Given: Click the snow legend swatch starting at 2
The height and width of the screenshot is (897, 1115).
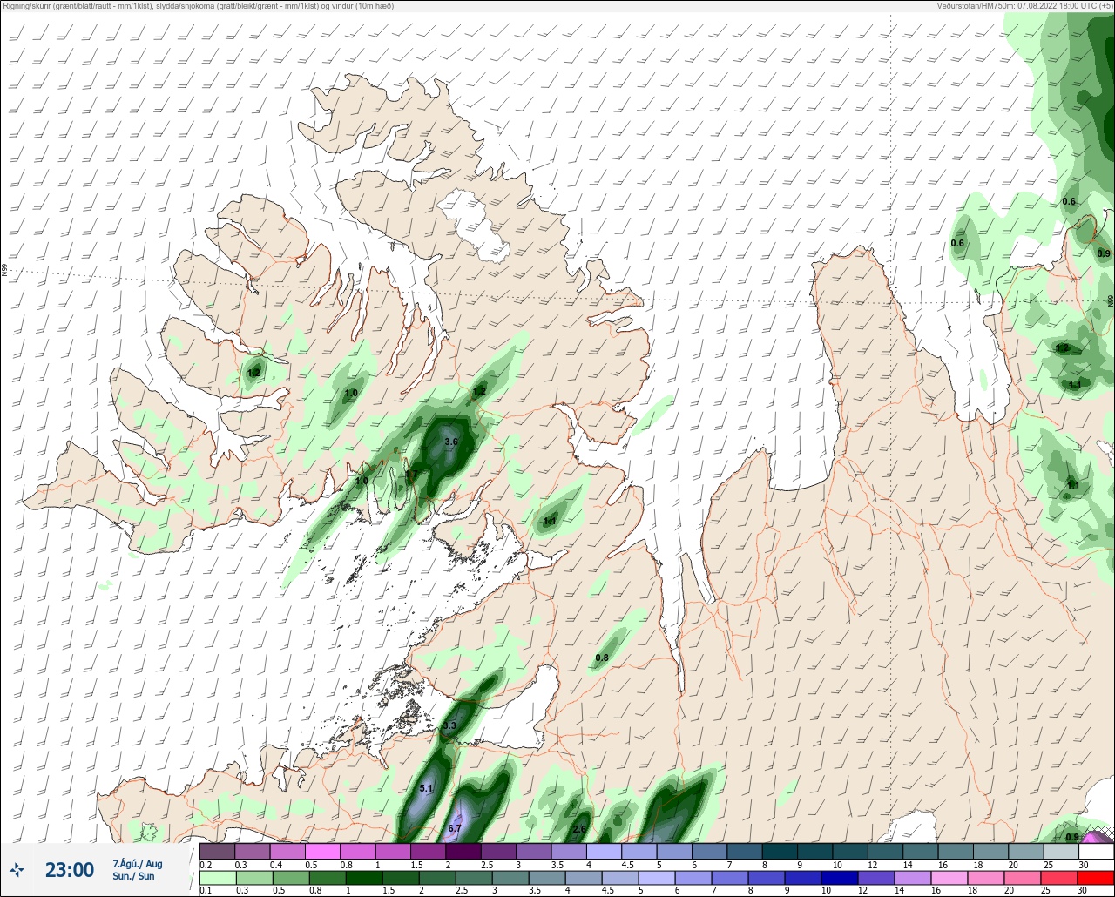Looking at the screenshot, I should [x=463, y=851].
